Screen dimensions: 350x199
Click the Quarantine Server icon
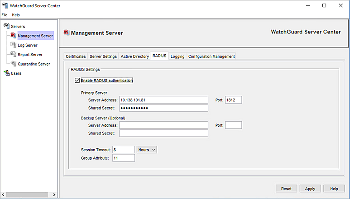coord(14,63)
